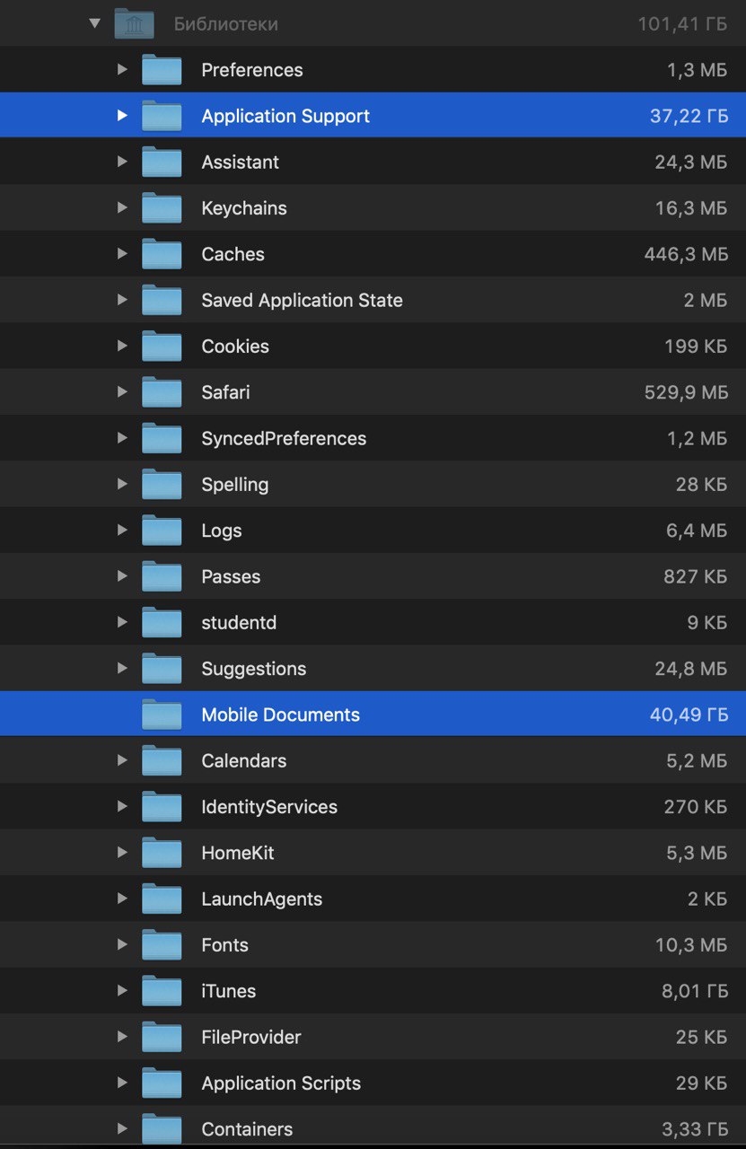The image size is (746, 1149).
Task: Expand the Suggestions folder arrow
Action: pos(122,667)
